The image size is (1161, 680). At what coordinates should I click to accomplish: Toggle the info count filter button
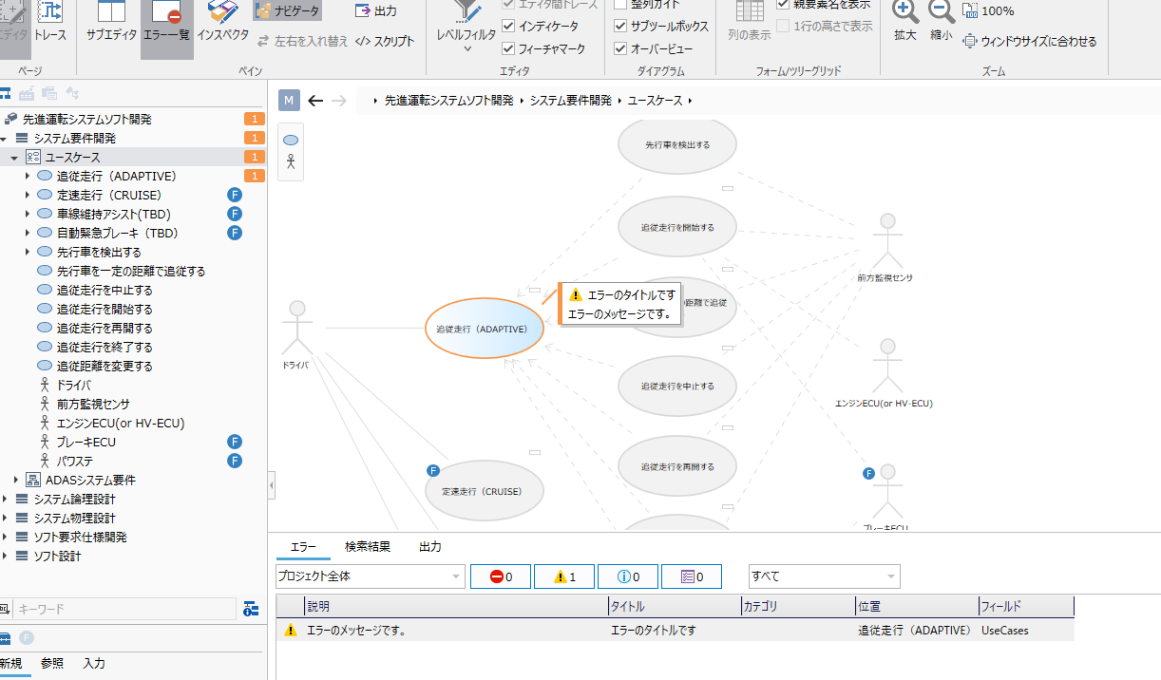628,576
